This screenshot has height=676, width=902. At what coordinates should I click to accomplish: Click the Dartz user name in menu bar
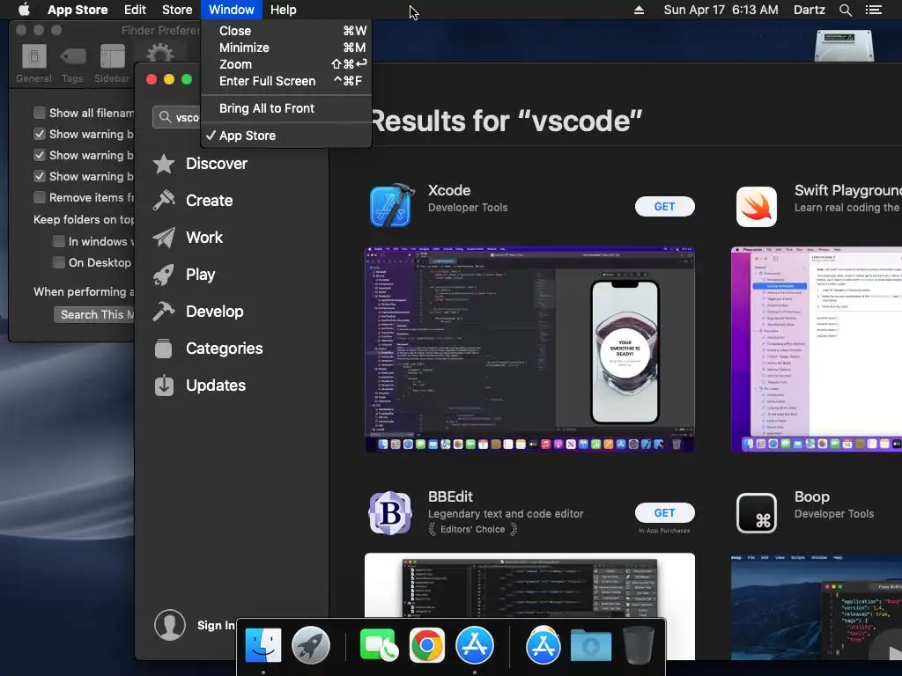click(809, 10)
